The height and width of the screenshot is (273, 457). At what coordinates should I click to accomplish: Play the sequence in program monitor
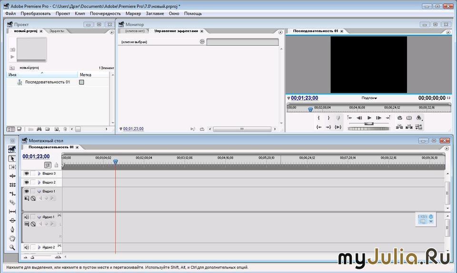[x=369, y=118]
